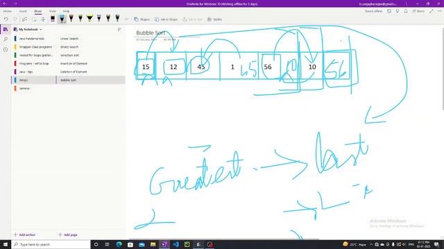
Task: Open the View ribbon tab
Action: (53, 11)
